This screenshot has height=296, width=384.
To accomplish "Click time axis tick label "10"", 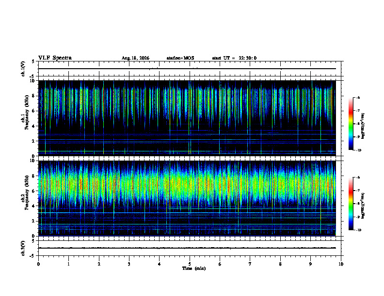I will [x=341, y=264].
